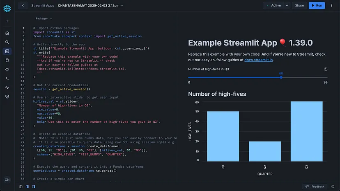Image resolution: width=340 pixels, height=191 pixels.
Task: Click the Active warehouse status button
Action: click(x=273, y=5)
